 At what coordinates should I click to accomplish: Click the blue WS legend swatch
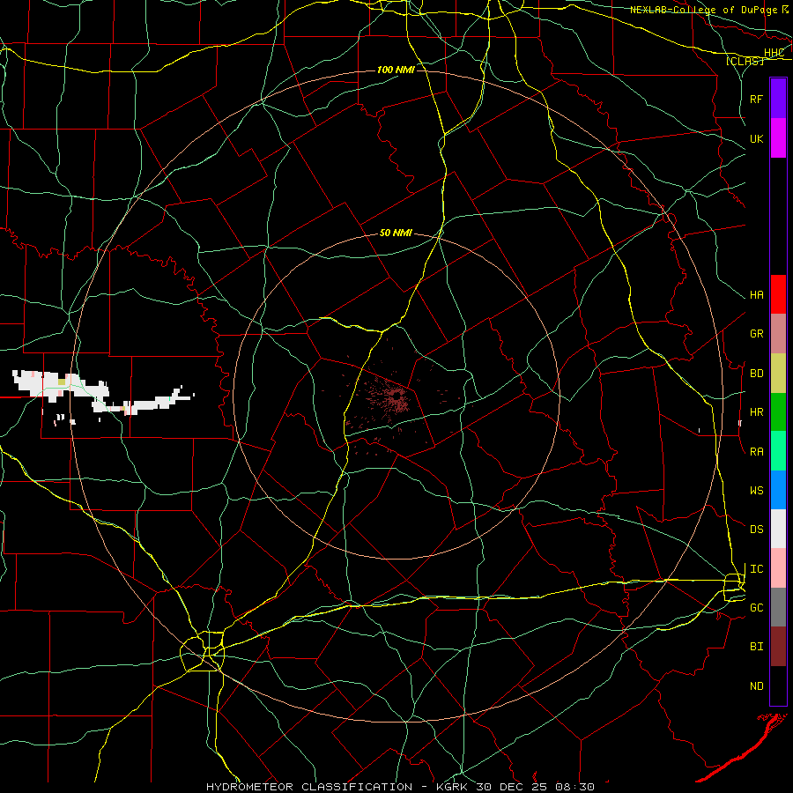(778, 490)
